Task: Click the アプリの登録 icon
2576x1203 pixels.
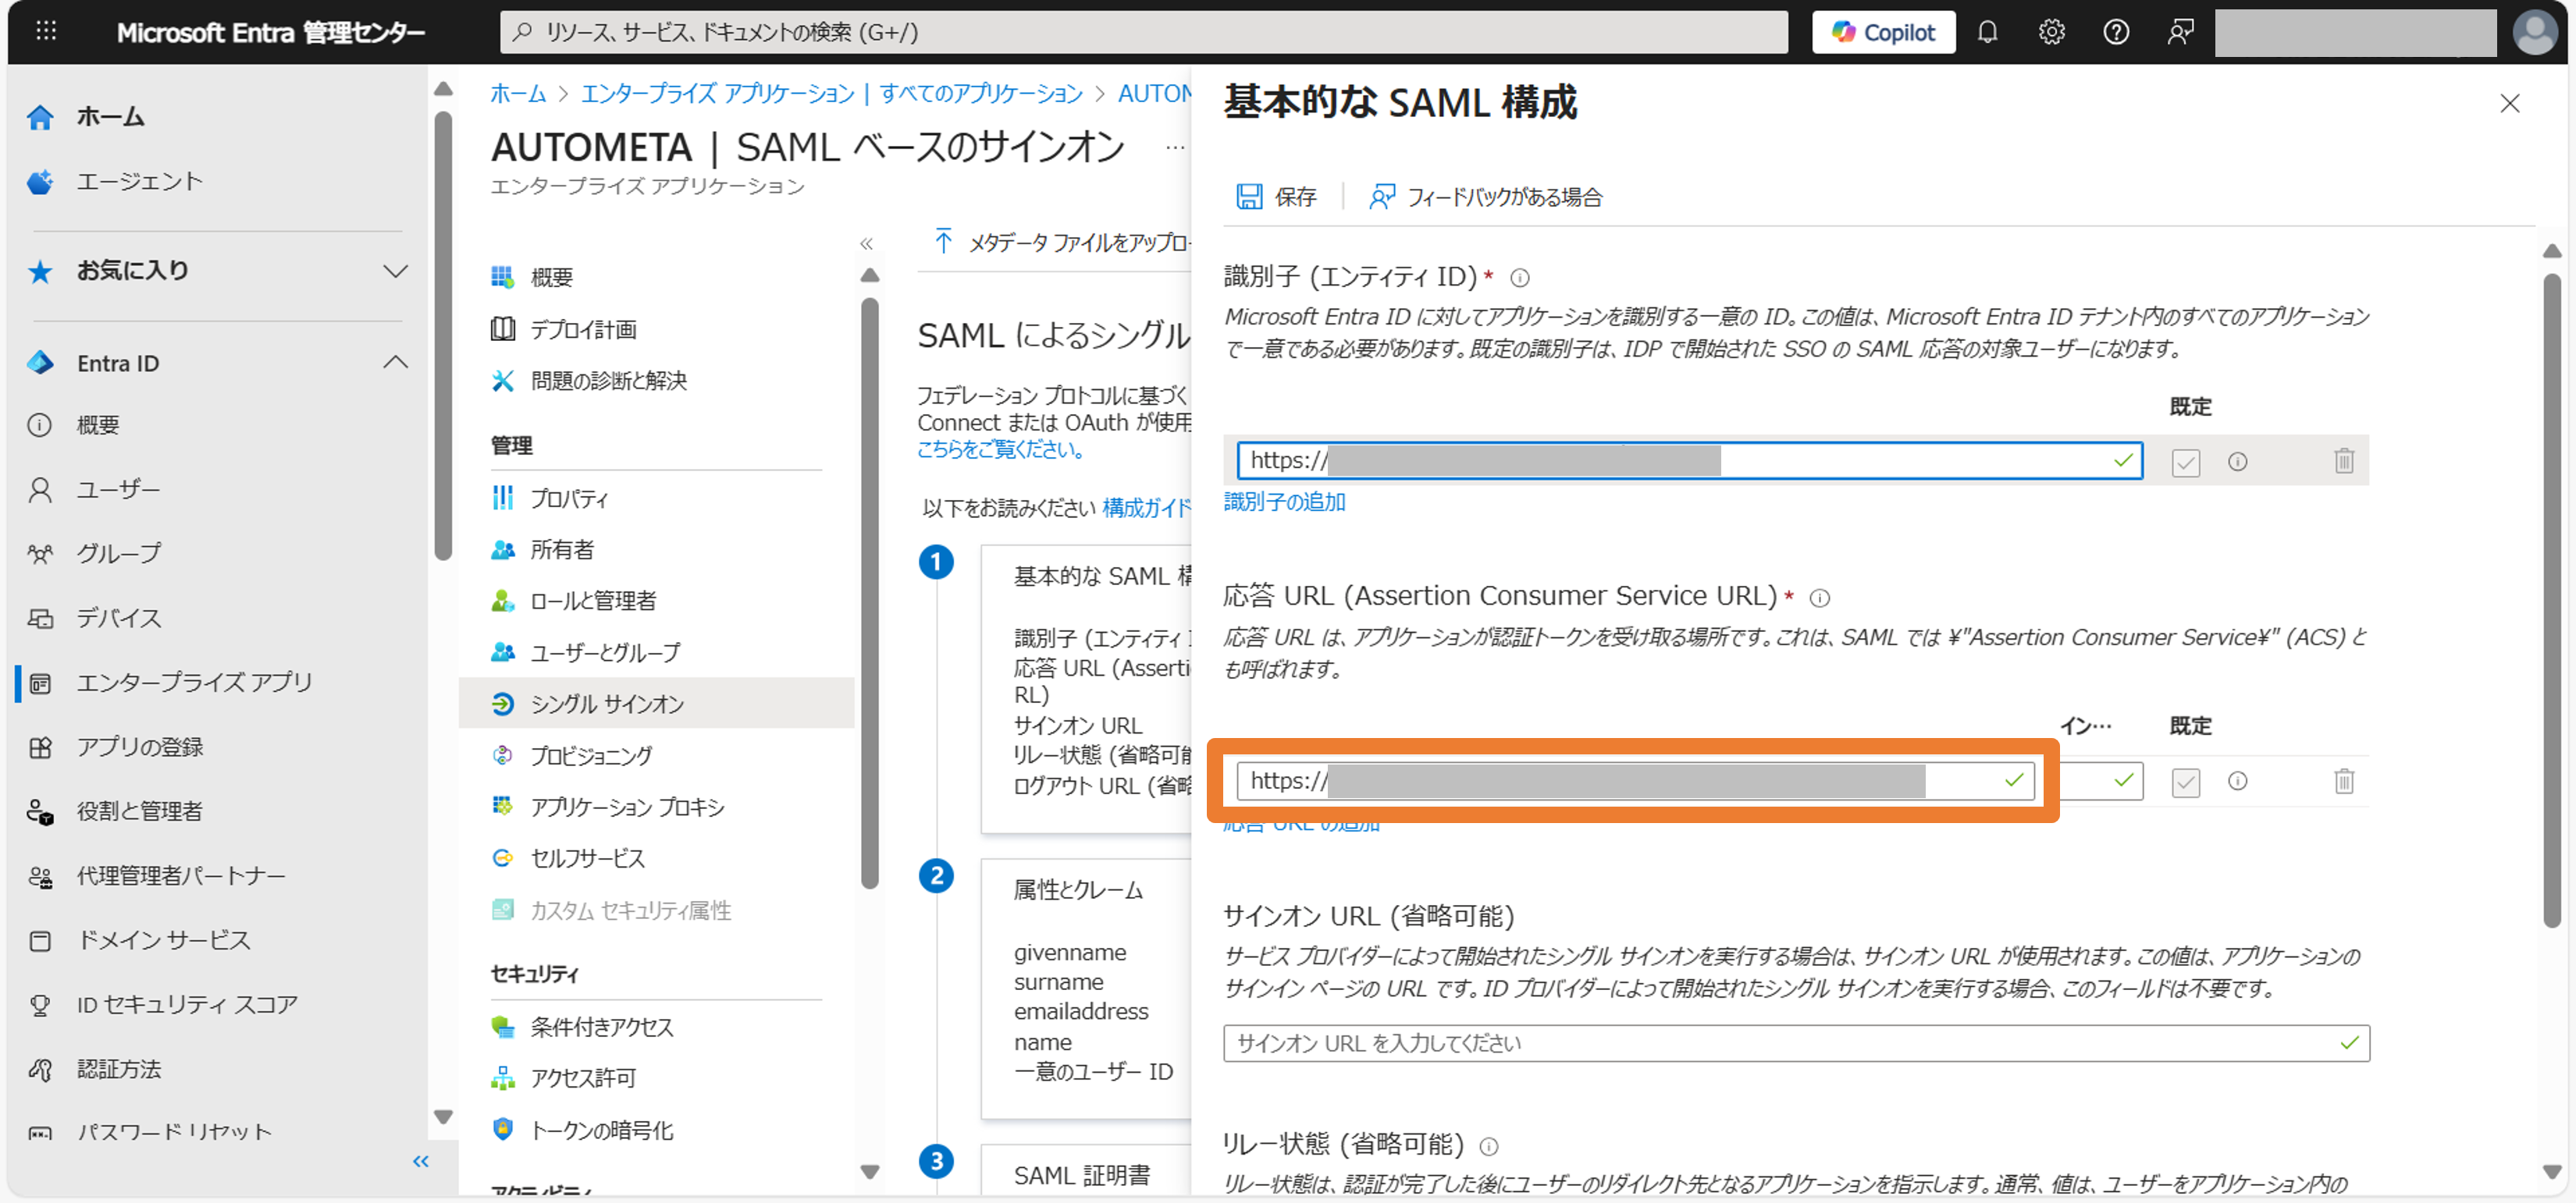Action: point(40,747)
